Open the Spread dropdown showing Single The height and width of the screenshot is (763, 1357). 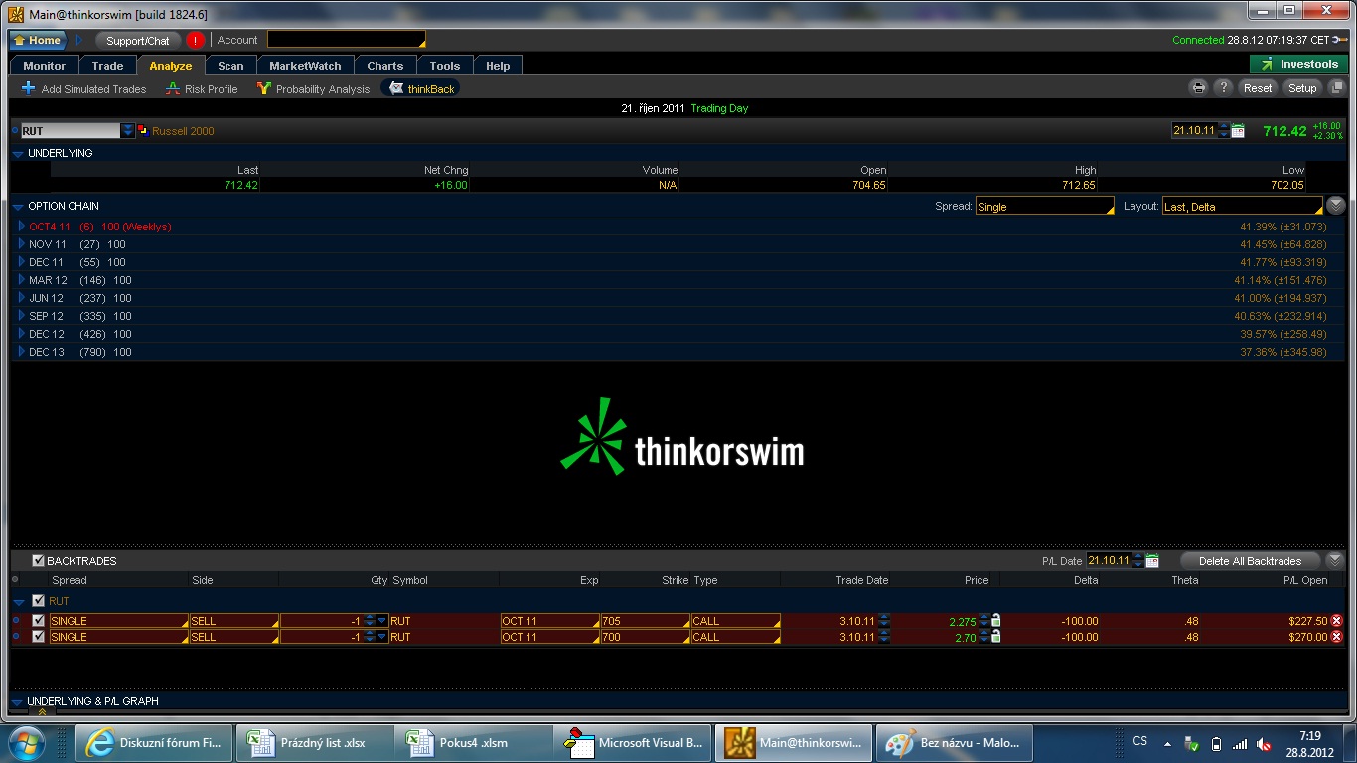tap(1045, 206)
